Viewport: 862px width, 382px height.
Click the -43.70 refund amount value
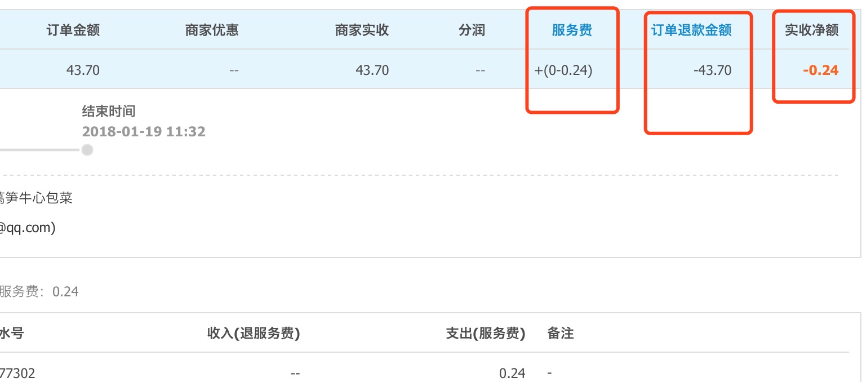(x=712, y=70)
